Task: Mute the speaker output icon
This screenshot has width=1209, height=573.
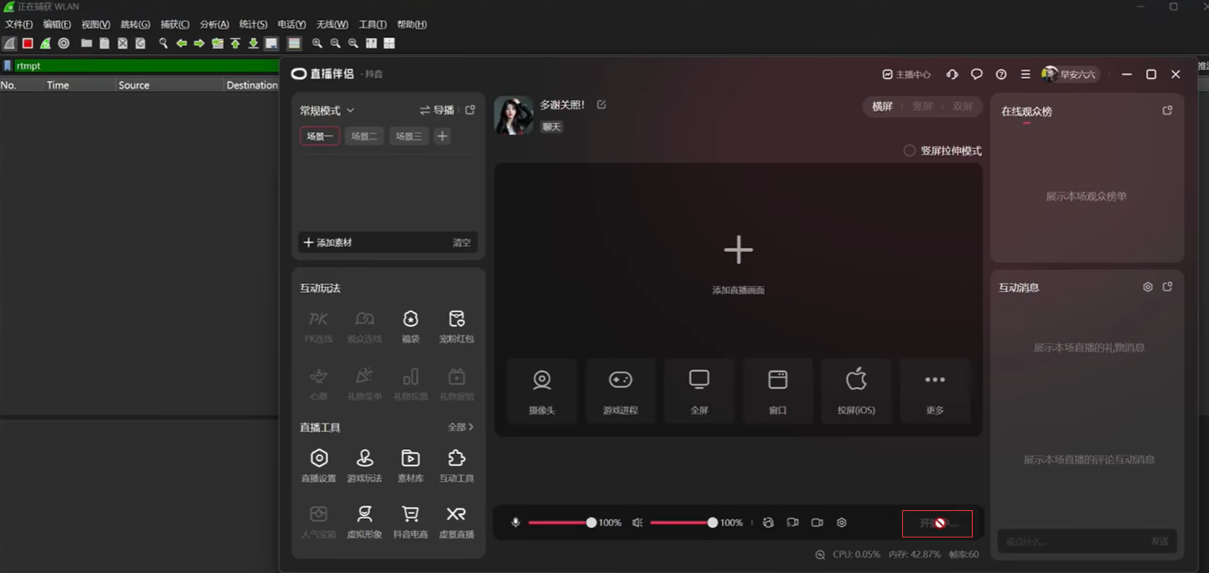Action: coord(638,523)
